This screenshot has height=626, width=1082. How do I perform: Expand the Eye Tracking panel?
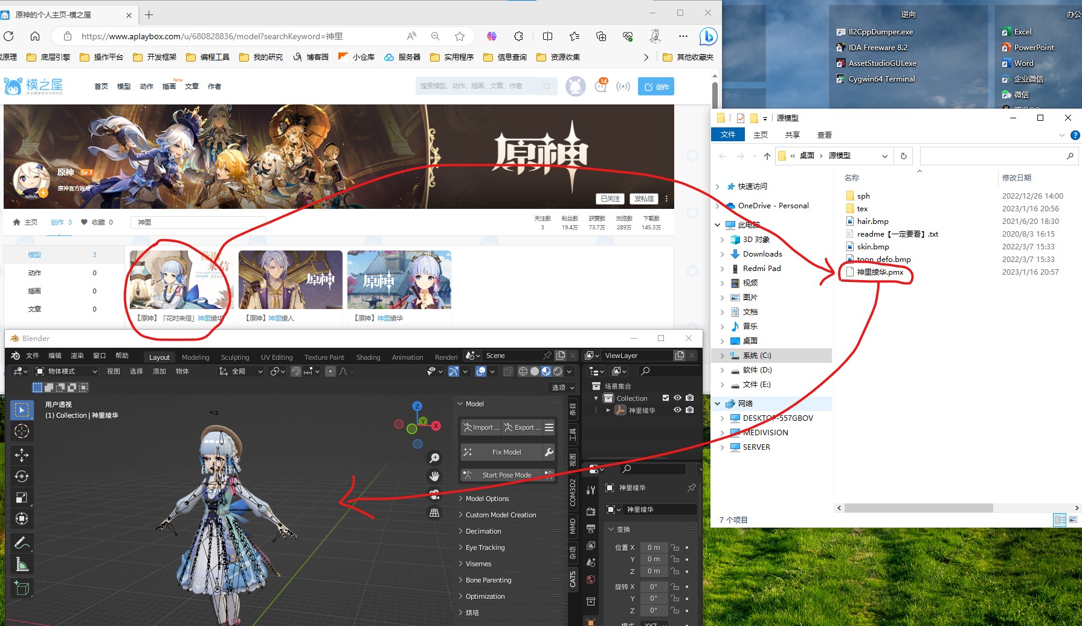pos(485,548)
